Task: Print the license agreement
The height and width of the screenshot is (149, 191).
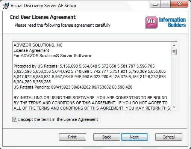Action: tap(73, 137)
